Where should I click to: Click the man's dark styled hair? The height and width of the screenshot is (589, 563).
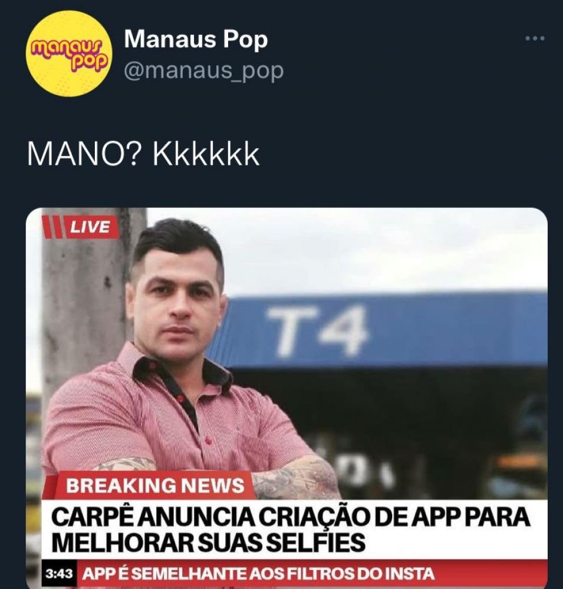coord(180,244)
